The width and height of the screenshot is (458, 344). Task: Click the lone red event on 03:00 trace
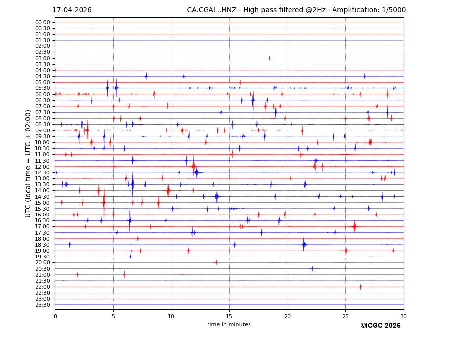[269, 58]
